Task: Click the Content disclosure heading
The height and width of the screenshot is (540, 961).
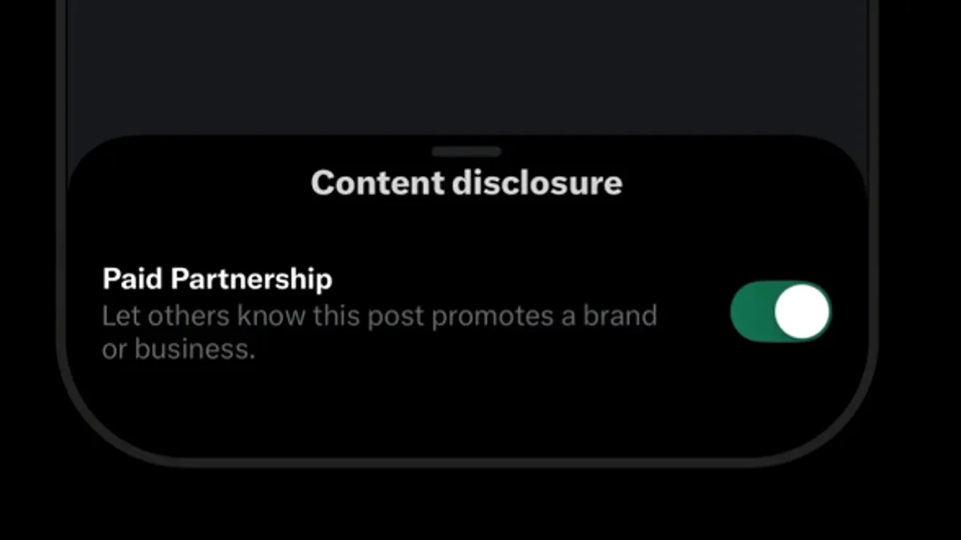Action: click(x=466, y=183)
